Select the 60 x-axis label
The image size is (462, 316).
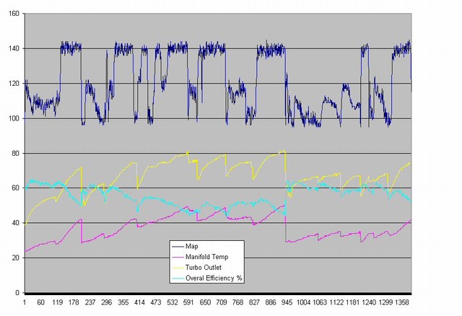[40, 303]
